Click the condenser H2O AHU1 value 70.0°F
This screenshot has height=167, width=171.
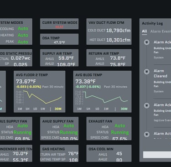click(21, 153)
